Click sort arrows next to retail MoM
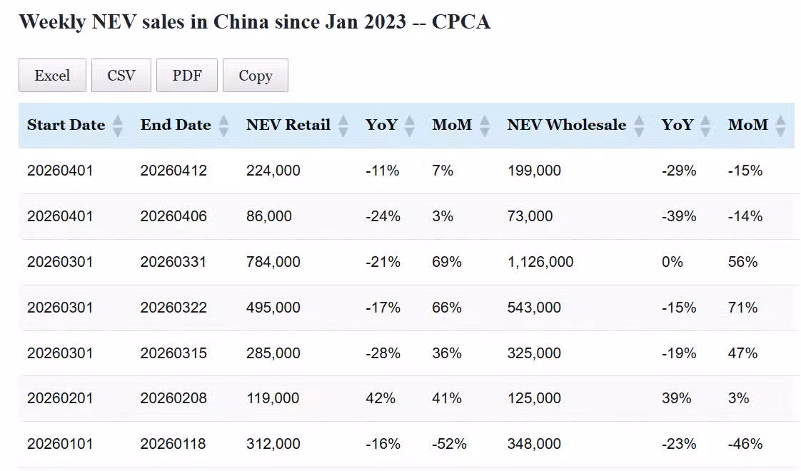 click(485, 126)
